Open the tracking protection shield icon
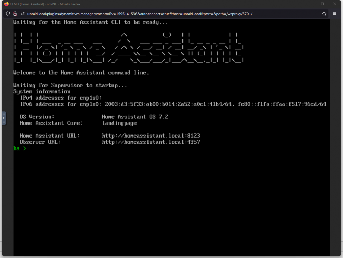Viewport: 343px width, 258px height. (x=8, y=14)
